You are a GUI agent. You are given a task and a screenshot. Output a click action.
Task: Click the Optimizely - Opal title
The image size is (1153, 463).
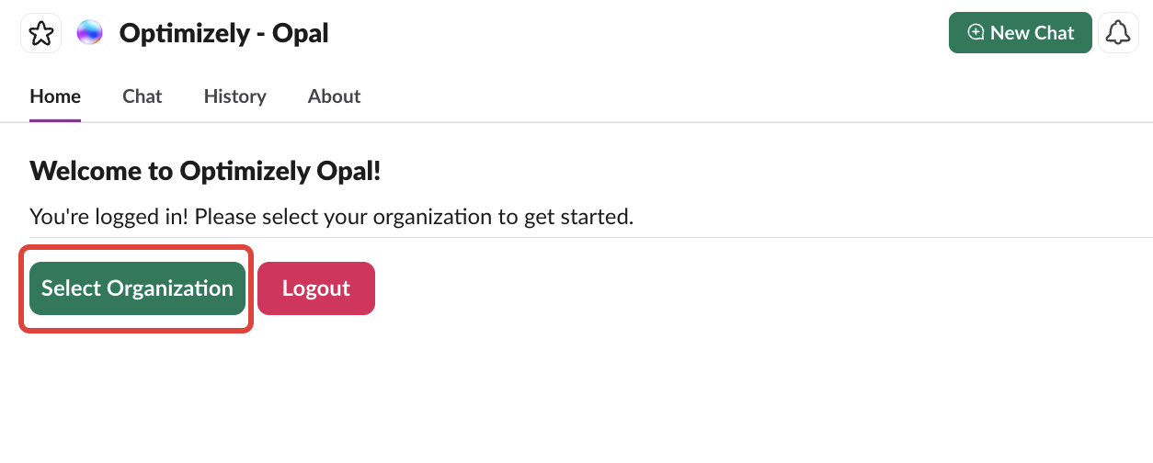pos(223,34)
